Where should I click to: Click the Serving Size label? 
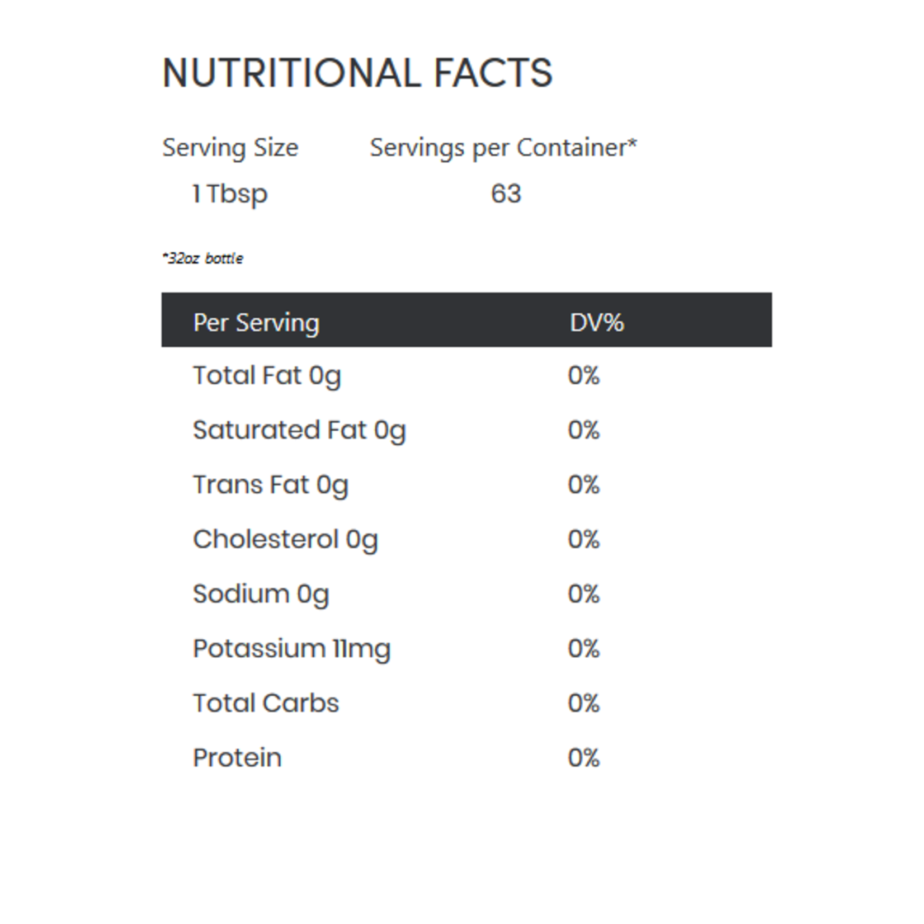230,148
